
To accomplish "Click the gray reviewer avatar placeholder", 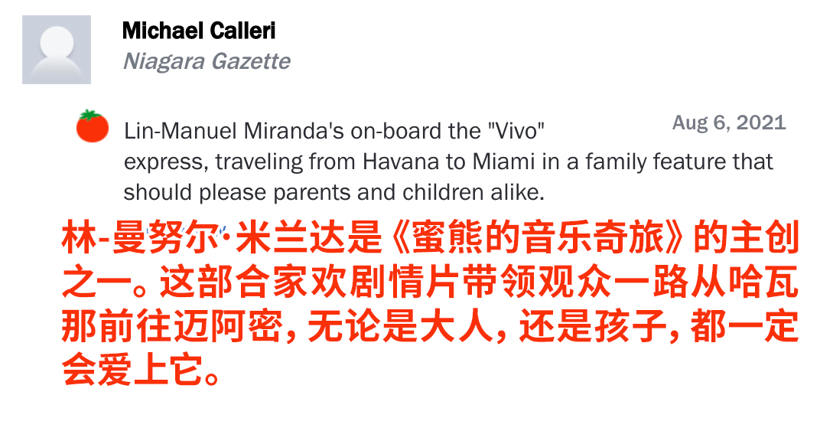I will tap(57, 50).
